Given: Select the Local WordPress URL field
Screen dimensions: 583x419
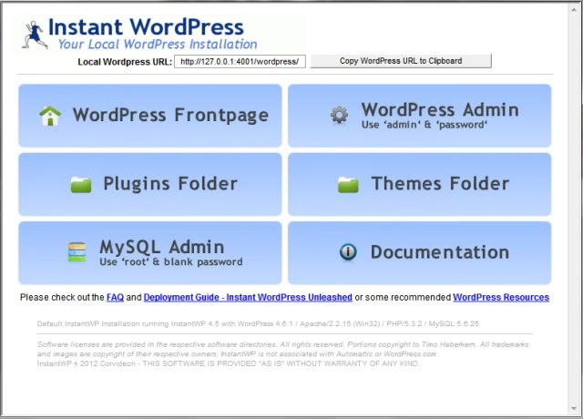Looking at the screenshot, I should 240,61.
